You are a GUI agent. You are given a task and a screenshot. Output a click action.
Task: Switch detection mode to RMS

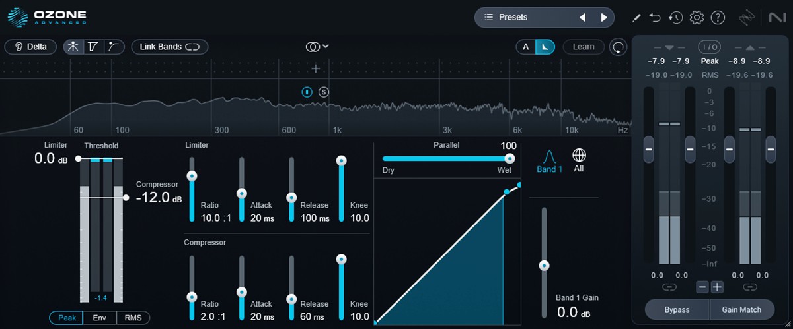(x=133, y=318)
